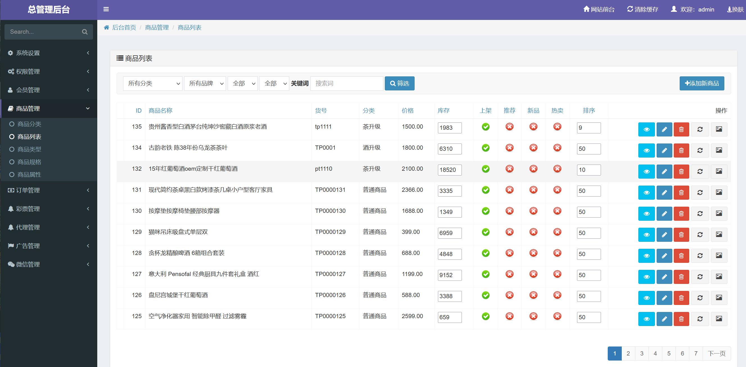The width and height of the screenshot is (746, 367).
Task: Click the refresh icon for product 131
Action: pyautogui.click(x=700, y=193)
